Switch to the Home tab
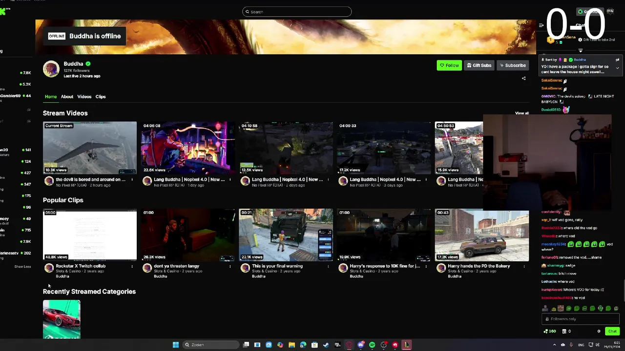 pos(51,97)
